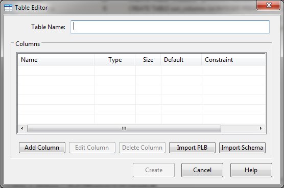
Task: Click the Import PLB button
Action: point(192,148)
